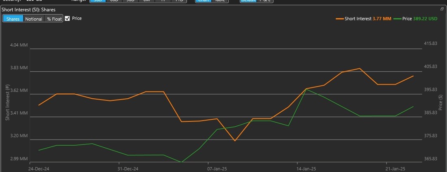Screen dimensions: 447x172
Task: Click the Short Interest (#) axis title
Action: pyautogui.click(x=7, y=102)
